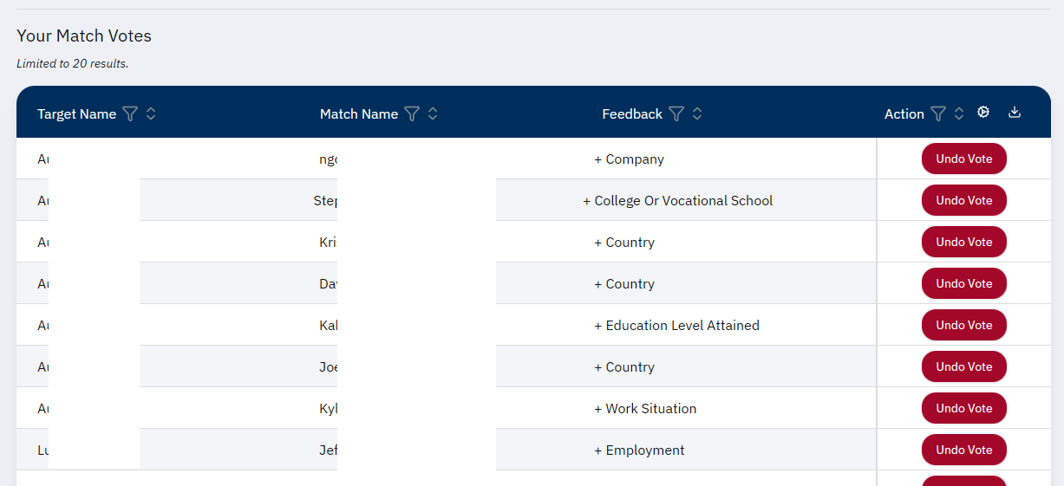Toggle sort arrows on Match Name column
Viewport: 1064px width, 486px height.
click(x=433, y=113)
